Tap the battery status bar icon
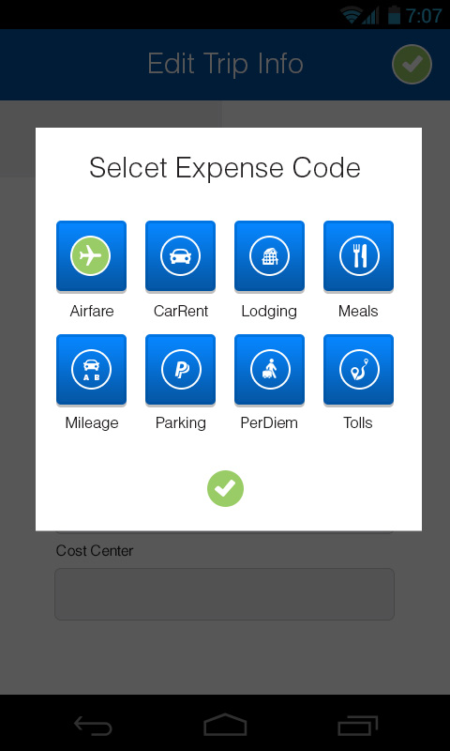Image resolution: width=450 pixels, height=751 pixels. (x=394, y=15)
